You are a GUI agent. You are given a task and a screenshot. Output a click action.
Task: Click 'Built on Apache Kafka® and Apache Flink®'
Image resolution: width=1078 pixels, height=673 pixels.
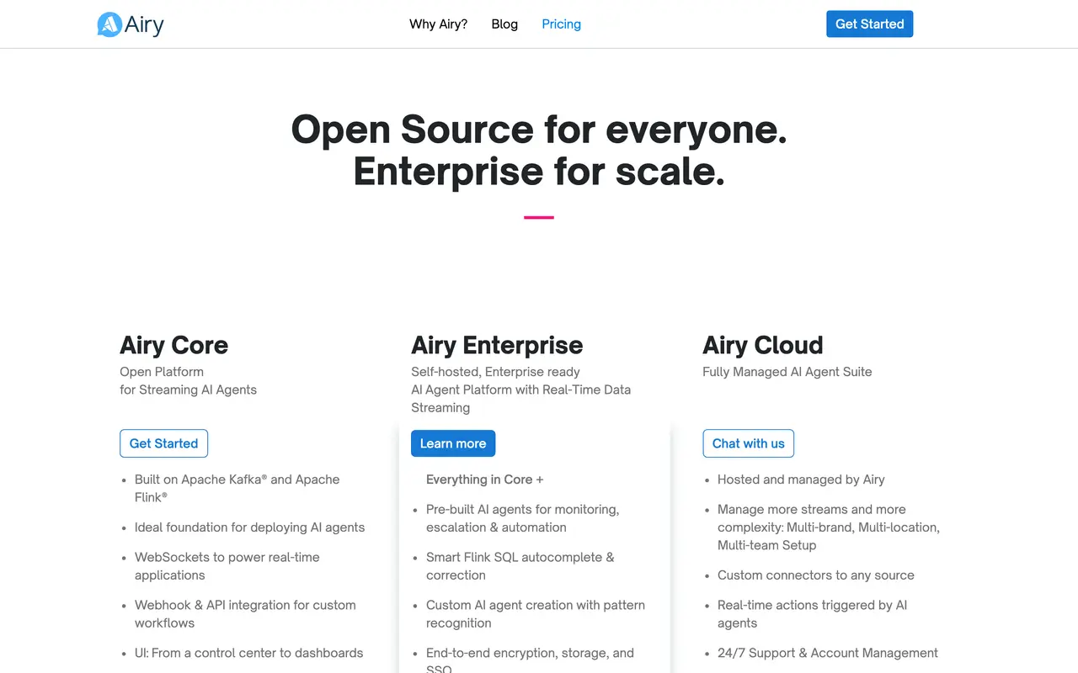237,488
